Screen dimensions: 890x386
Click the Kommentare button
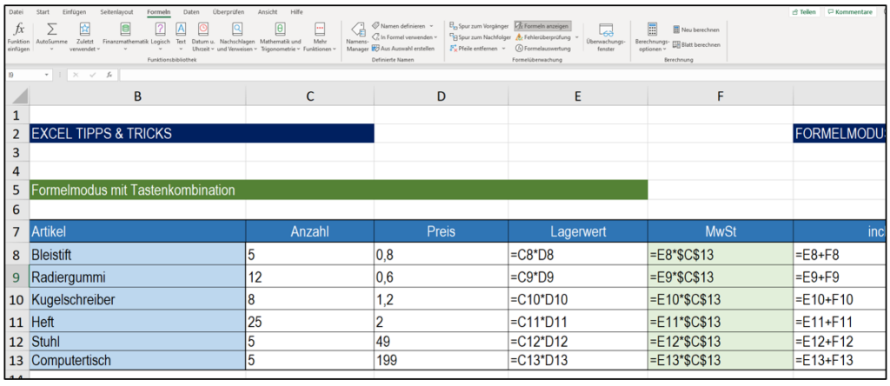[849, 11]
